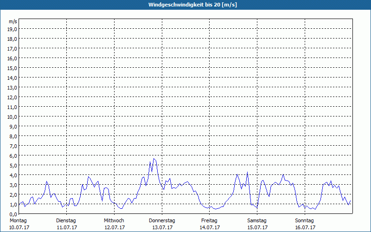The height and width of the screenshot is (232, 371).
Task: Click the date 15.07.17
Action: (258, 227)
